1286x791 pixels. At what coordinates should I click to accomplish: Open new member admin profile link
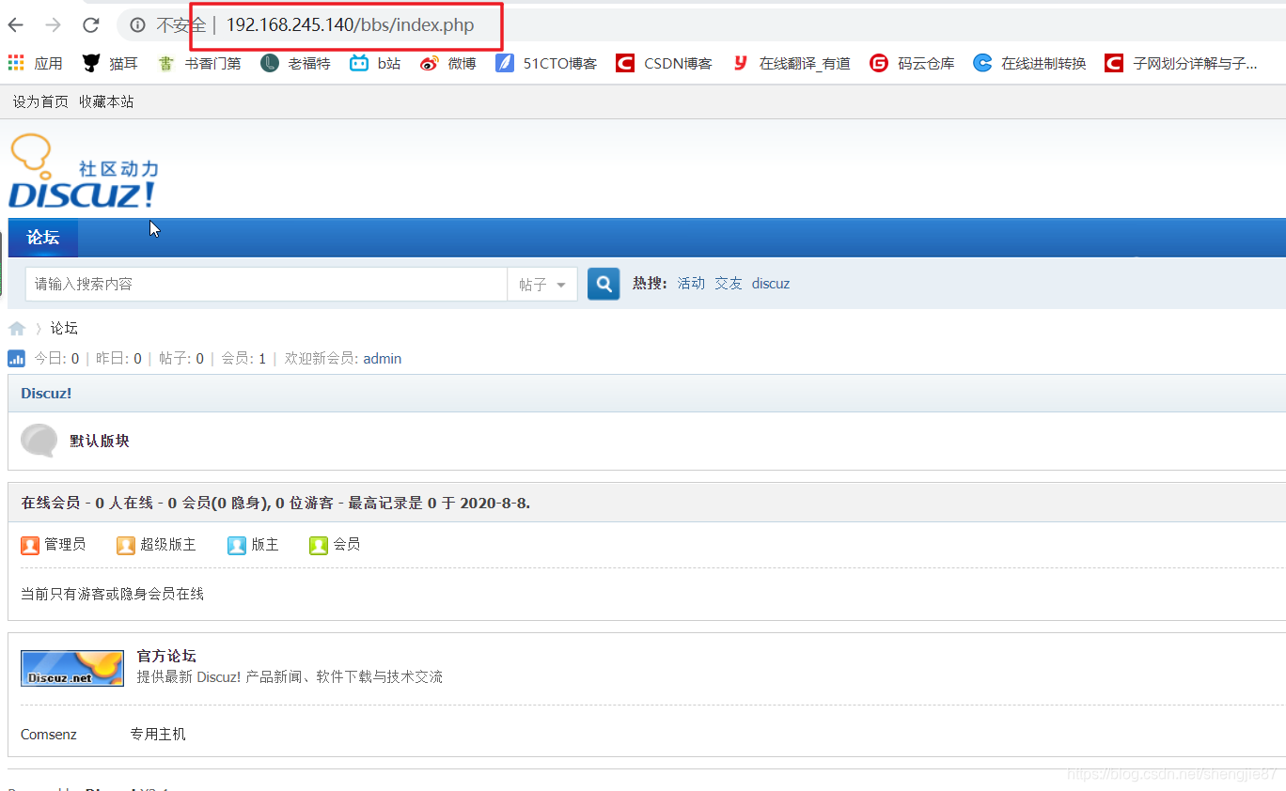(383, 358)
